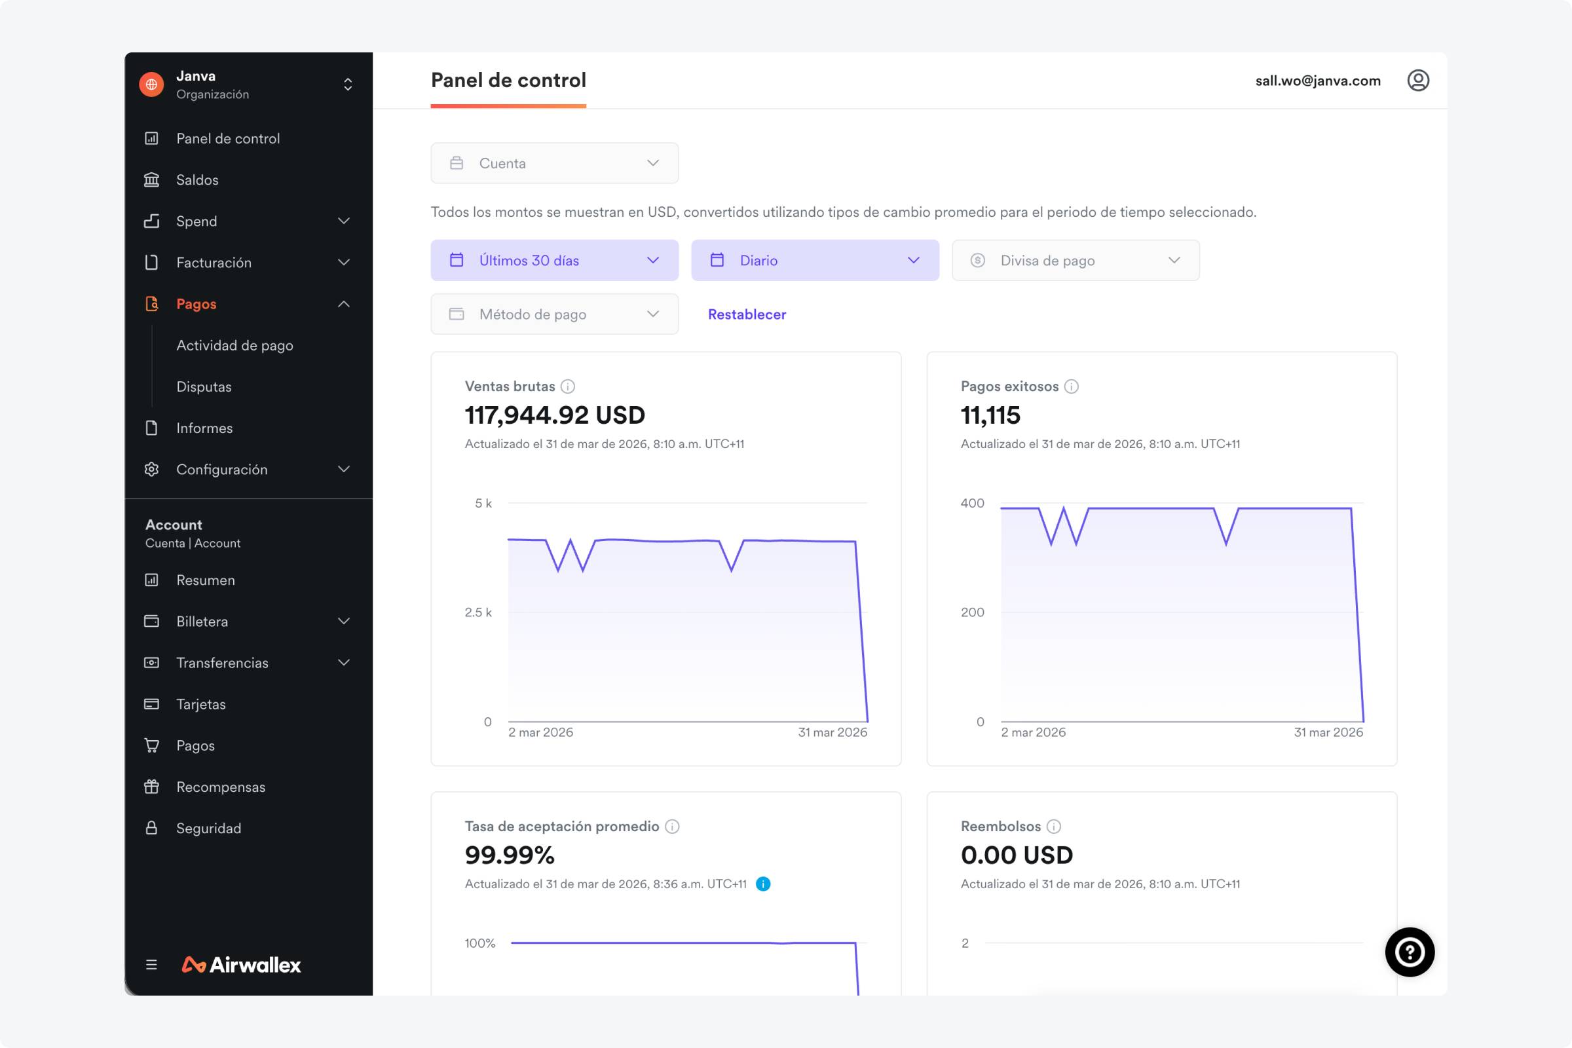The height and width of the screenshot is (1048, 1572).
Task: Open Pagos shopping cart in Account section
Action: (x=153, y=745)
